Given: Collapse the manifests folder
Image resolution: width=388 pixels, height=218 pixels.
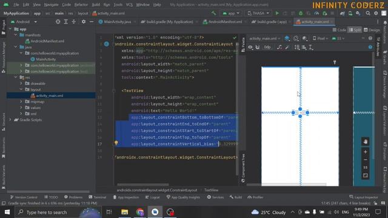Looking at the screenshot, I should pos(16,35).
